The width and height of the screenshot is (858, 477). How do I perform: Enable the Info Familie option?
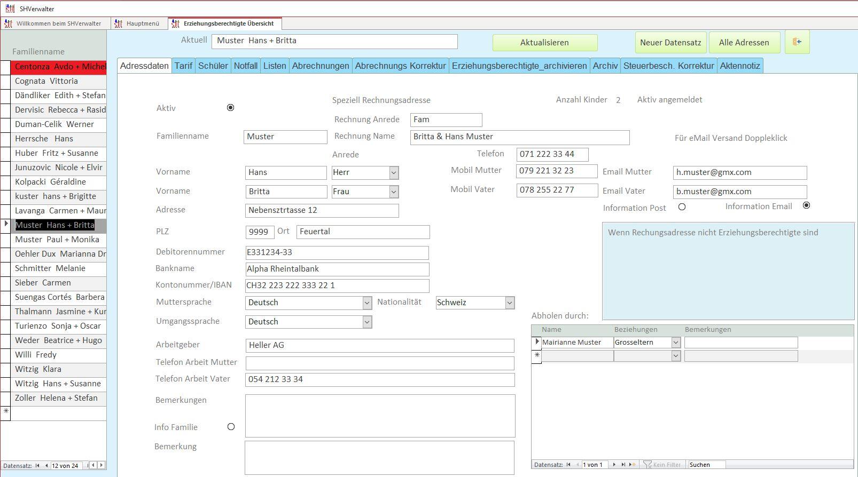pos(231,427)
